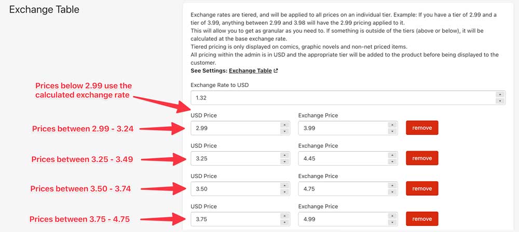Increase the Exchange Rate to USD value
The image size is (519, 232).
click(x=499, y=94)
